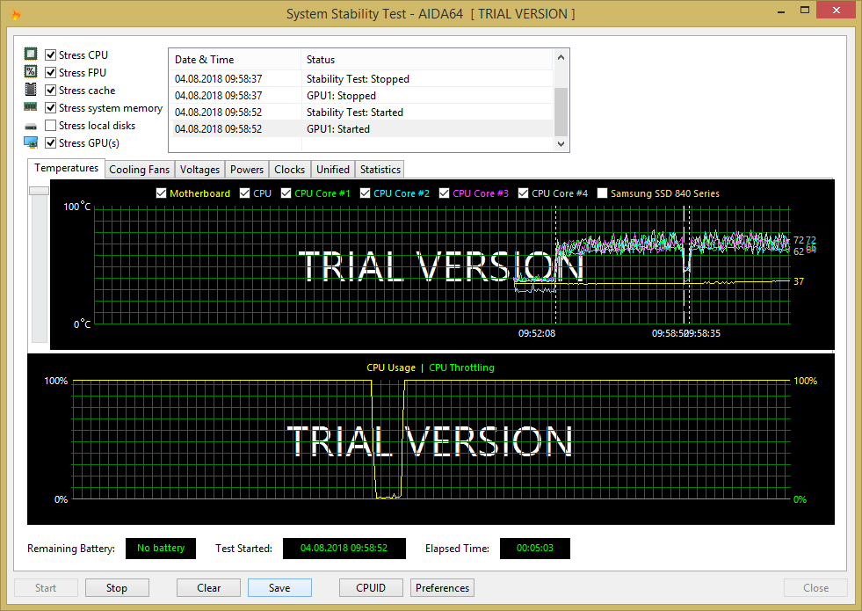
Task: Select log row Stability Test: Stopped
Action: pos(362,78)
